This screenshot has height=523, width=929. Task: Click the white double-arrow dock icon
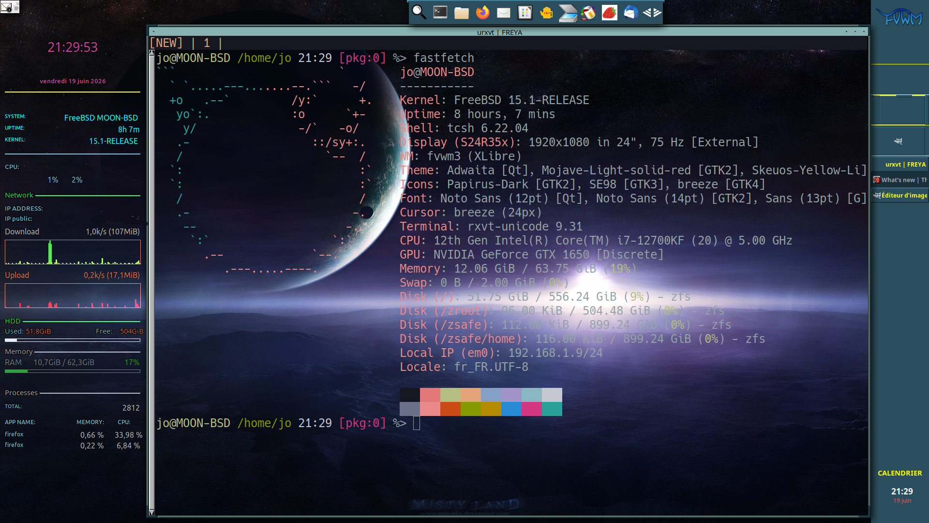click(652, 13)
